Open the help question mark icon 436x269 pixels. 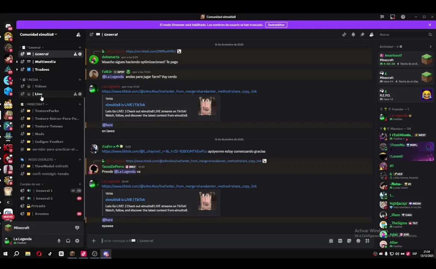[403, 17]
